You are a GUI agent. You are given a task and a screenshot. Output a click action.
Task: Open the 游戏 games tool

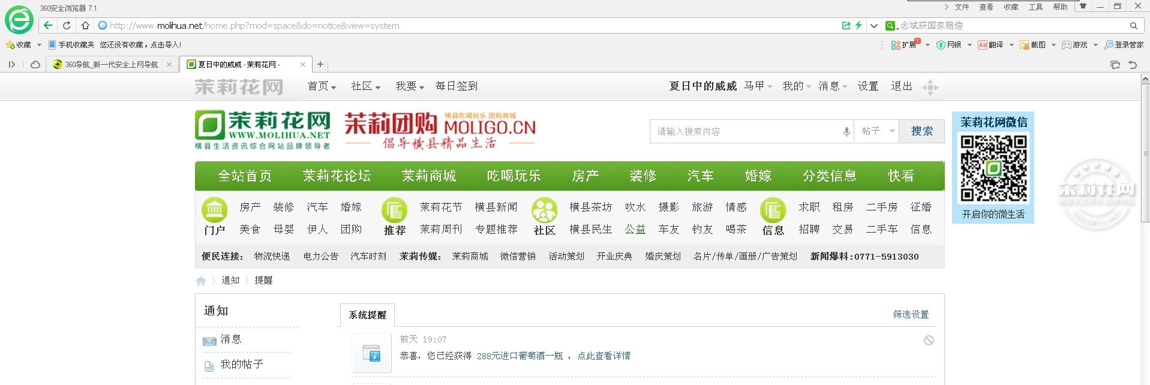pyautogui.click(x=1074, y=45)
